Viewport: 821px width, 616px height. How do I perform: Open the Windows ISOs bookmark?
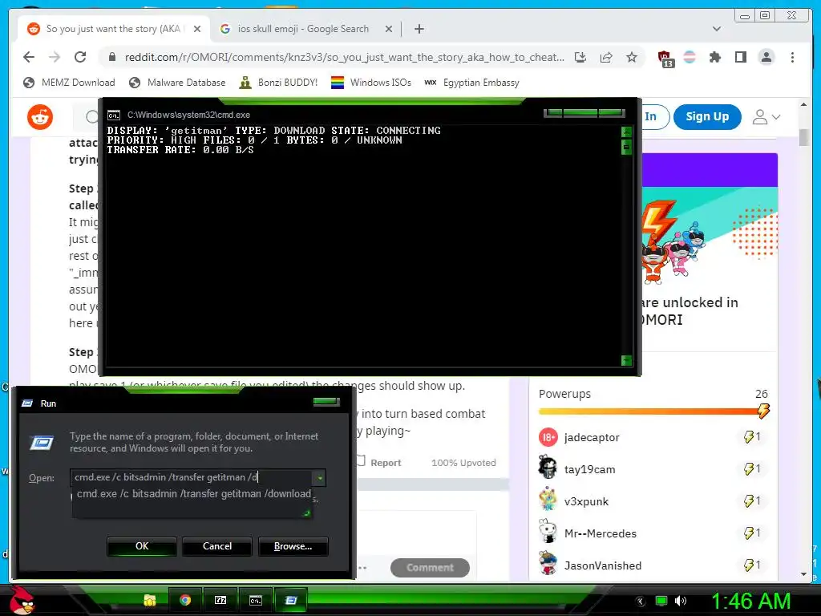(371, 83)
